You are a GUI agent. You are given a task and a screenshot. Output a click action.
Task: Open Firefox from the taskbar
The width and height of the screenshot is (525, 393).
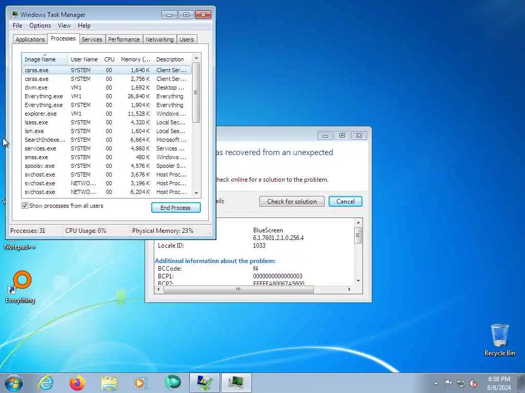pyautogui.click(x=77, y=383)
